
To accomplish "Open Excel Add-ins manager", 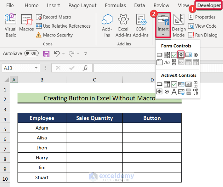I will pos(123,25).
